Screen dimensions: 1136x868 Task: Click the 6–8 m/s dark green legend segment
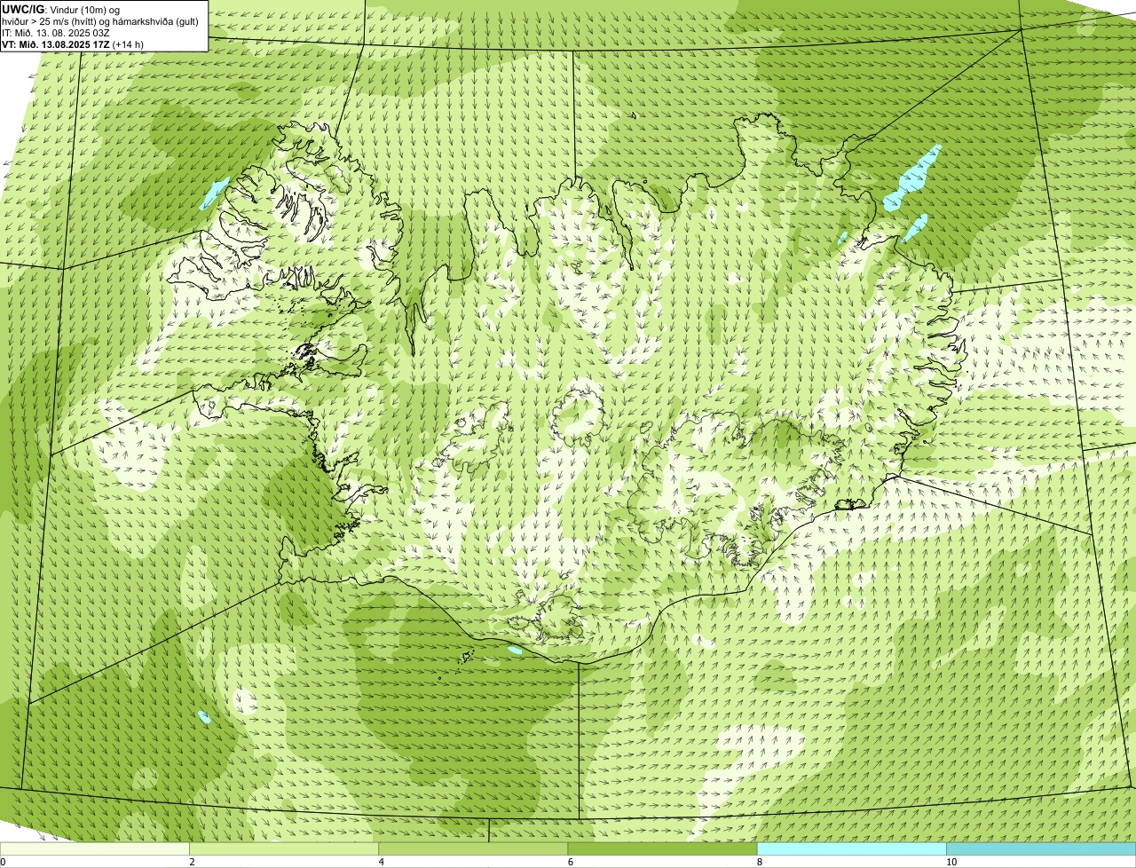click(x=662, y=849)
